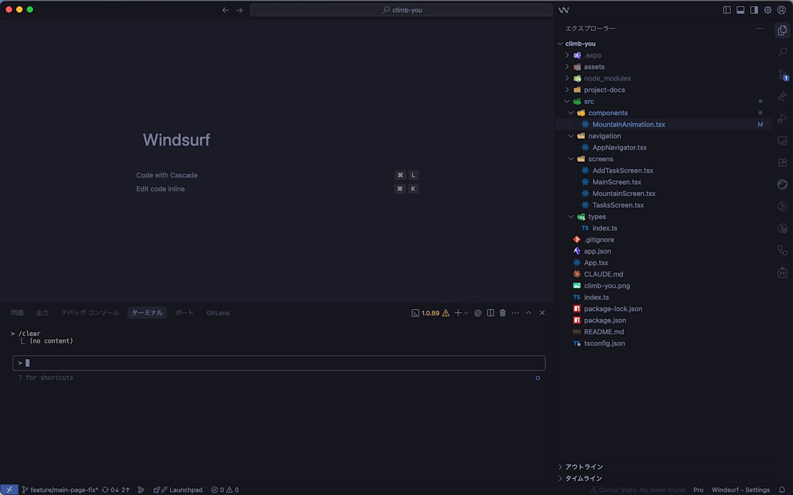This screenshot has width=793, height=495.
Task: Click the climb-you search box
Action: 401,10
